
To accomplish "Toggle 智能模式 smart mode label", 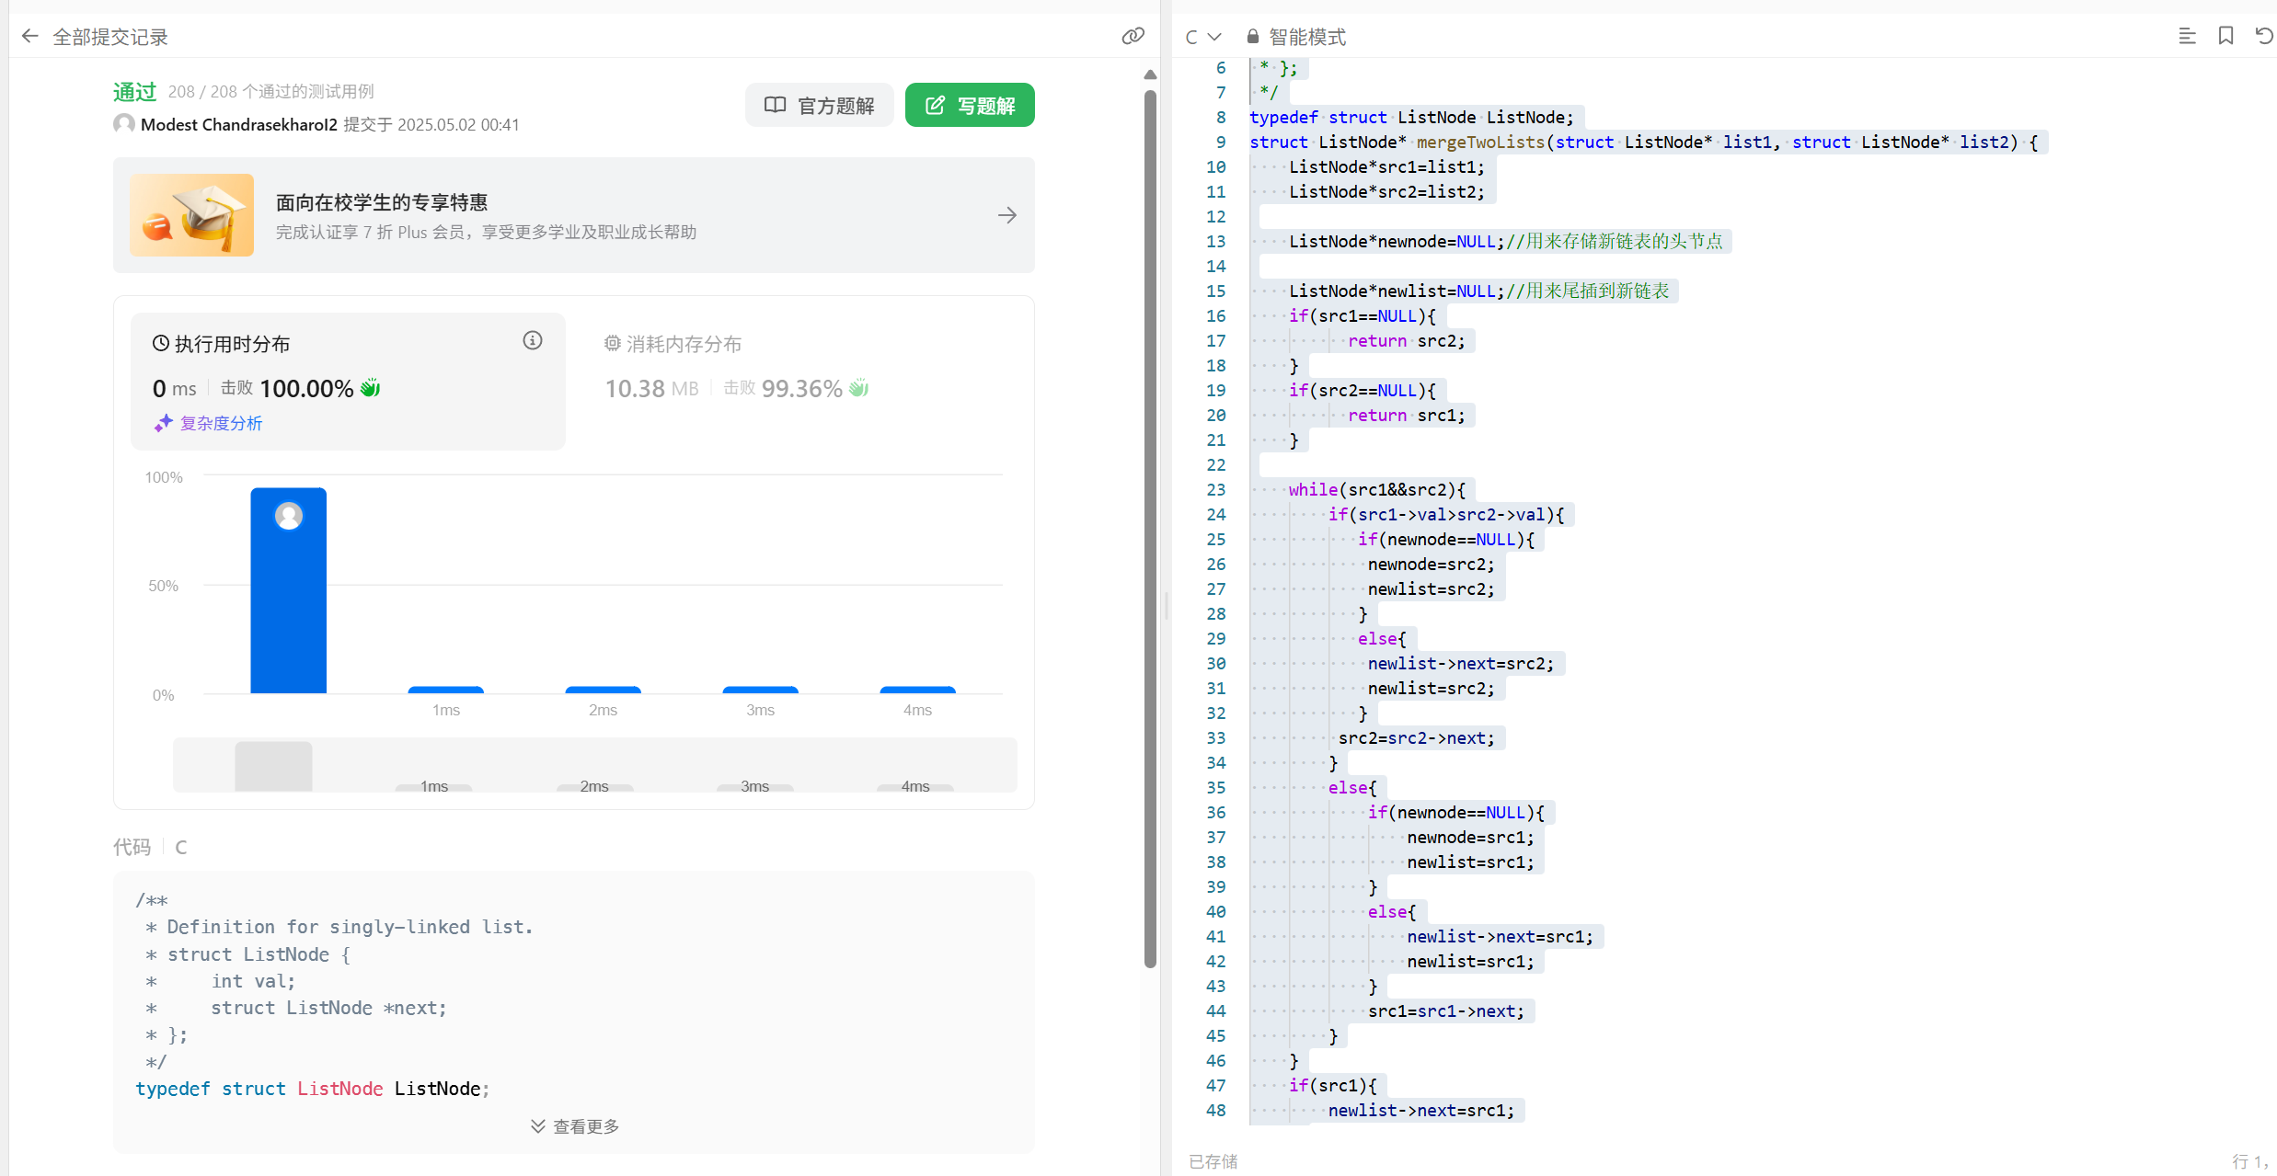I will tap(1307, 37).
